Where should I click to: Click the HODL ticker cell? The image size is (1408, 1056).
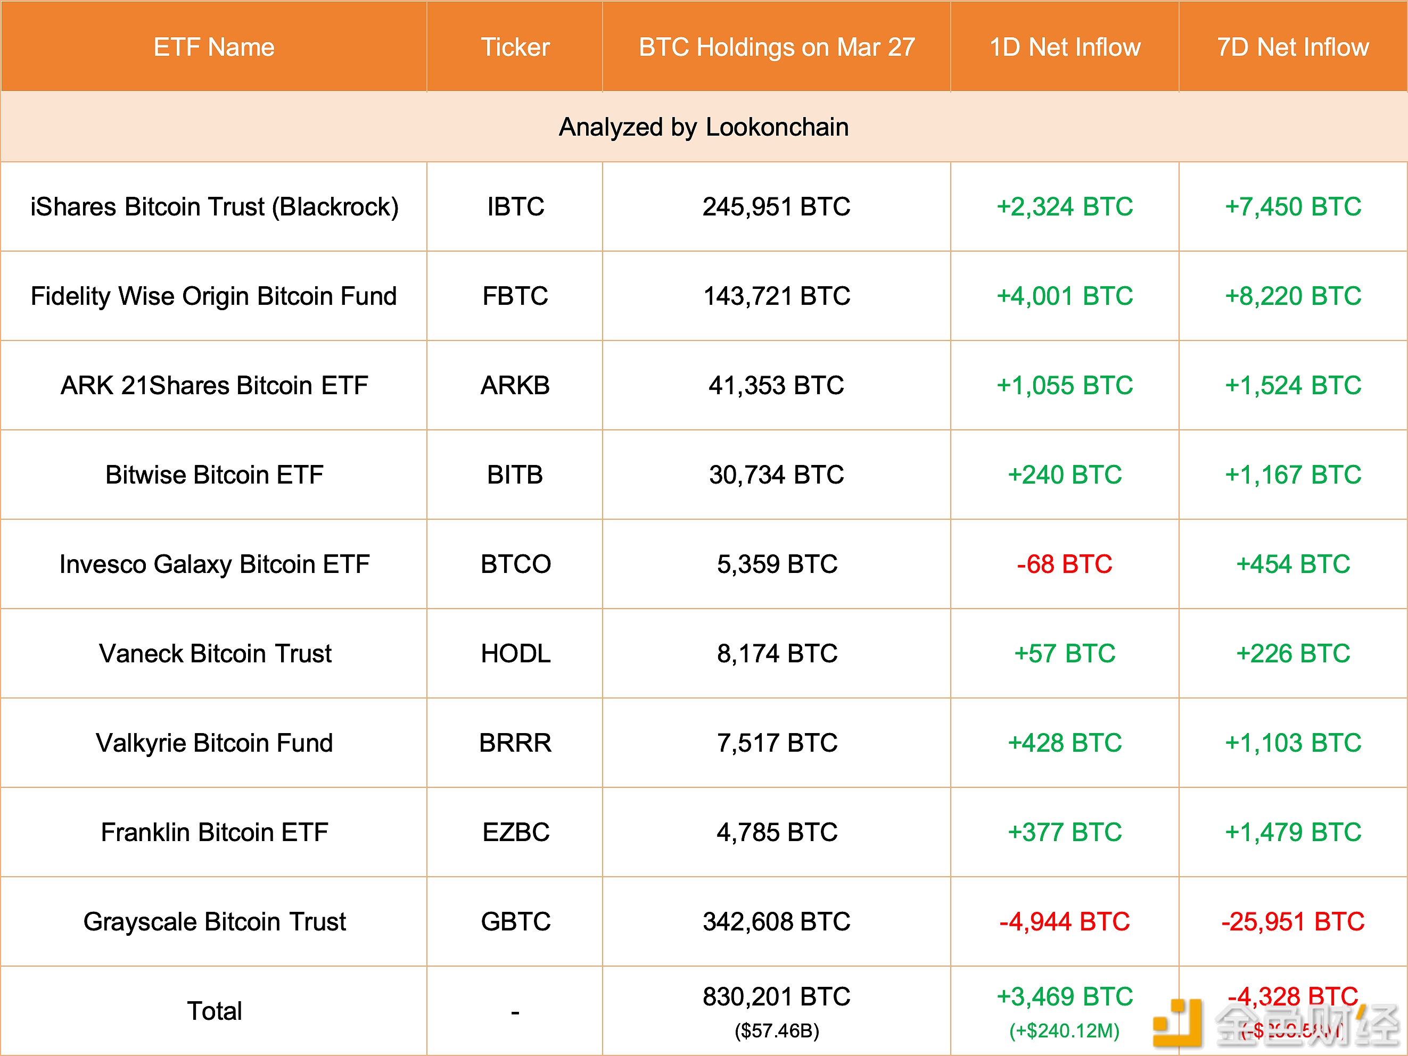click(x=515, y=653)
